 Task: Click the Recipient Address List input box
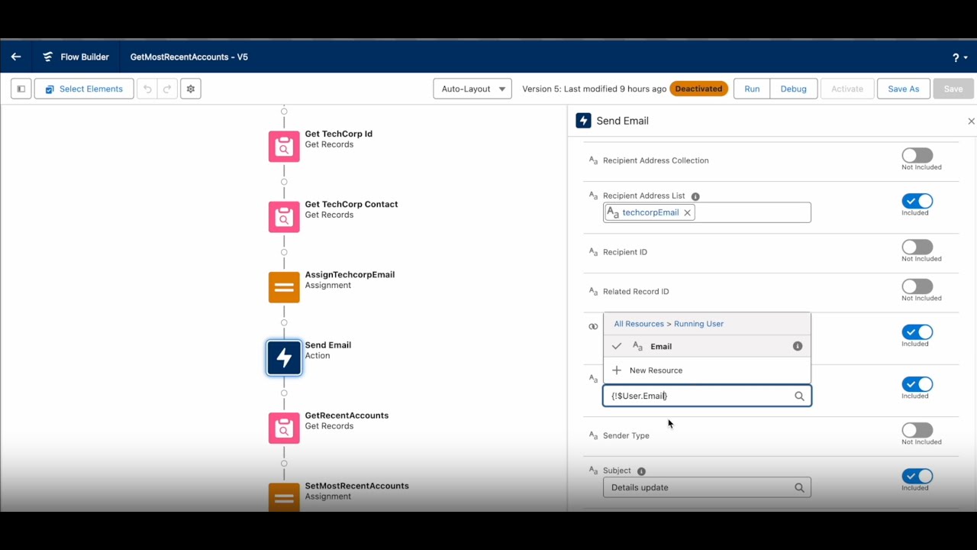coord(707,212)
